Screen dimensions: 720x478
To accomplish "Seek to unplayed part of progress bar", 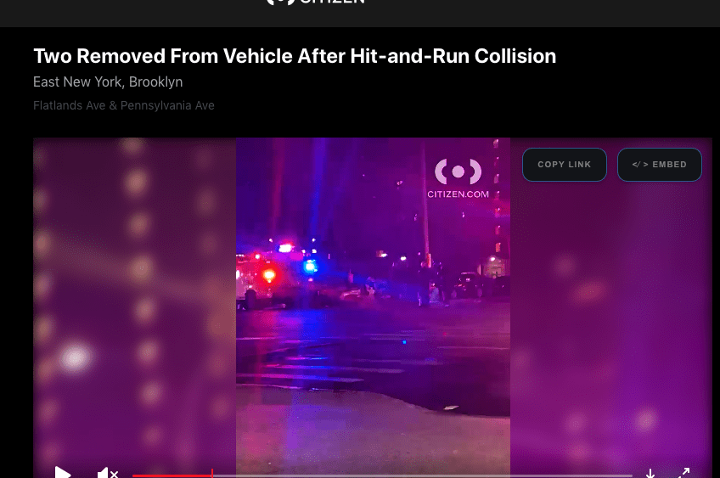I will coord(423,475).
